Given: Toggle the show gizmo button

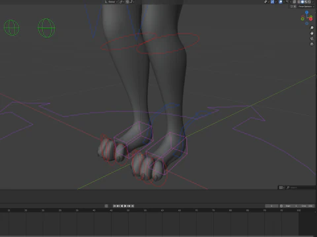Looking at the screenshot, I should coord(272,2).
